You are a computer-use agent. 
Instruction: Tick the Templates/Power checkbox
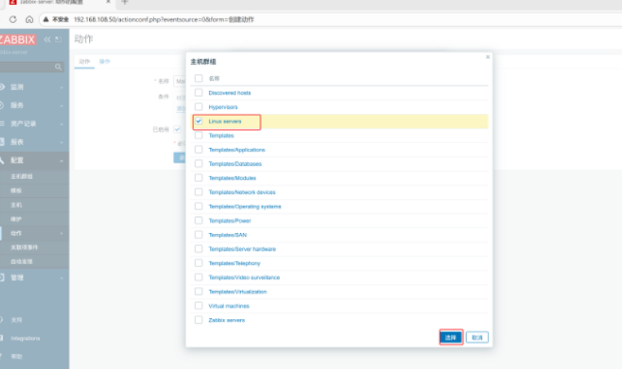pyautogui.click(x=199, y=220)
